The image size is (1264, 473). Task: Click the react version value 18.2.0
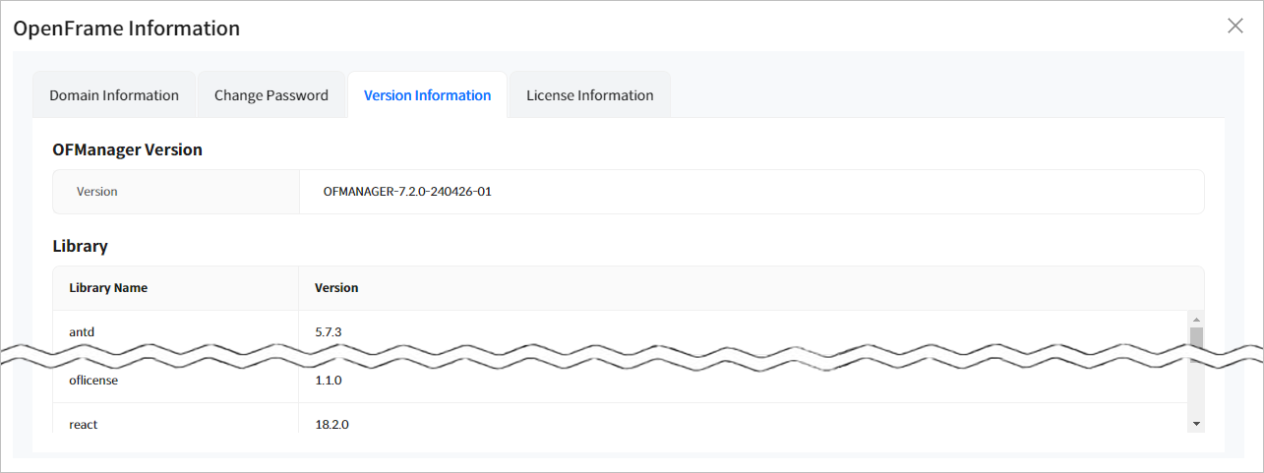[x=331, y=425]
